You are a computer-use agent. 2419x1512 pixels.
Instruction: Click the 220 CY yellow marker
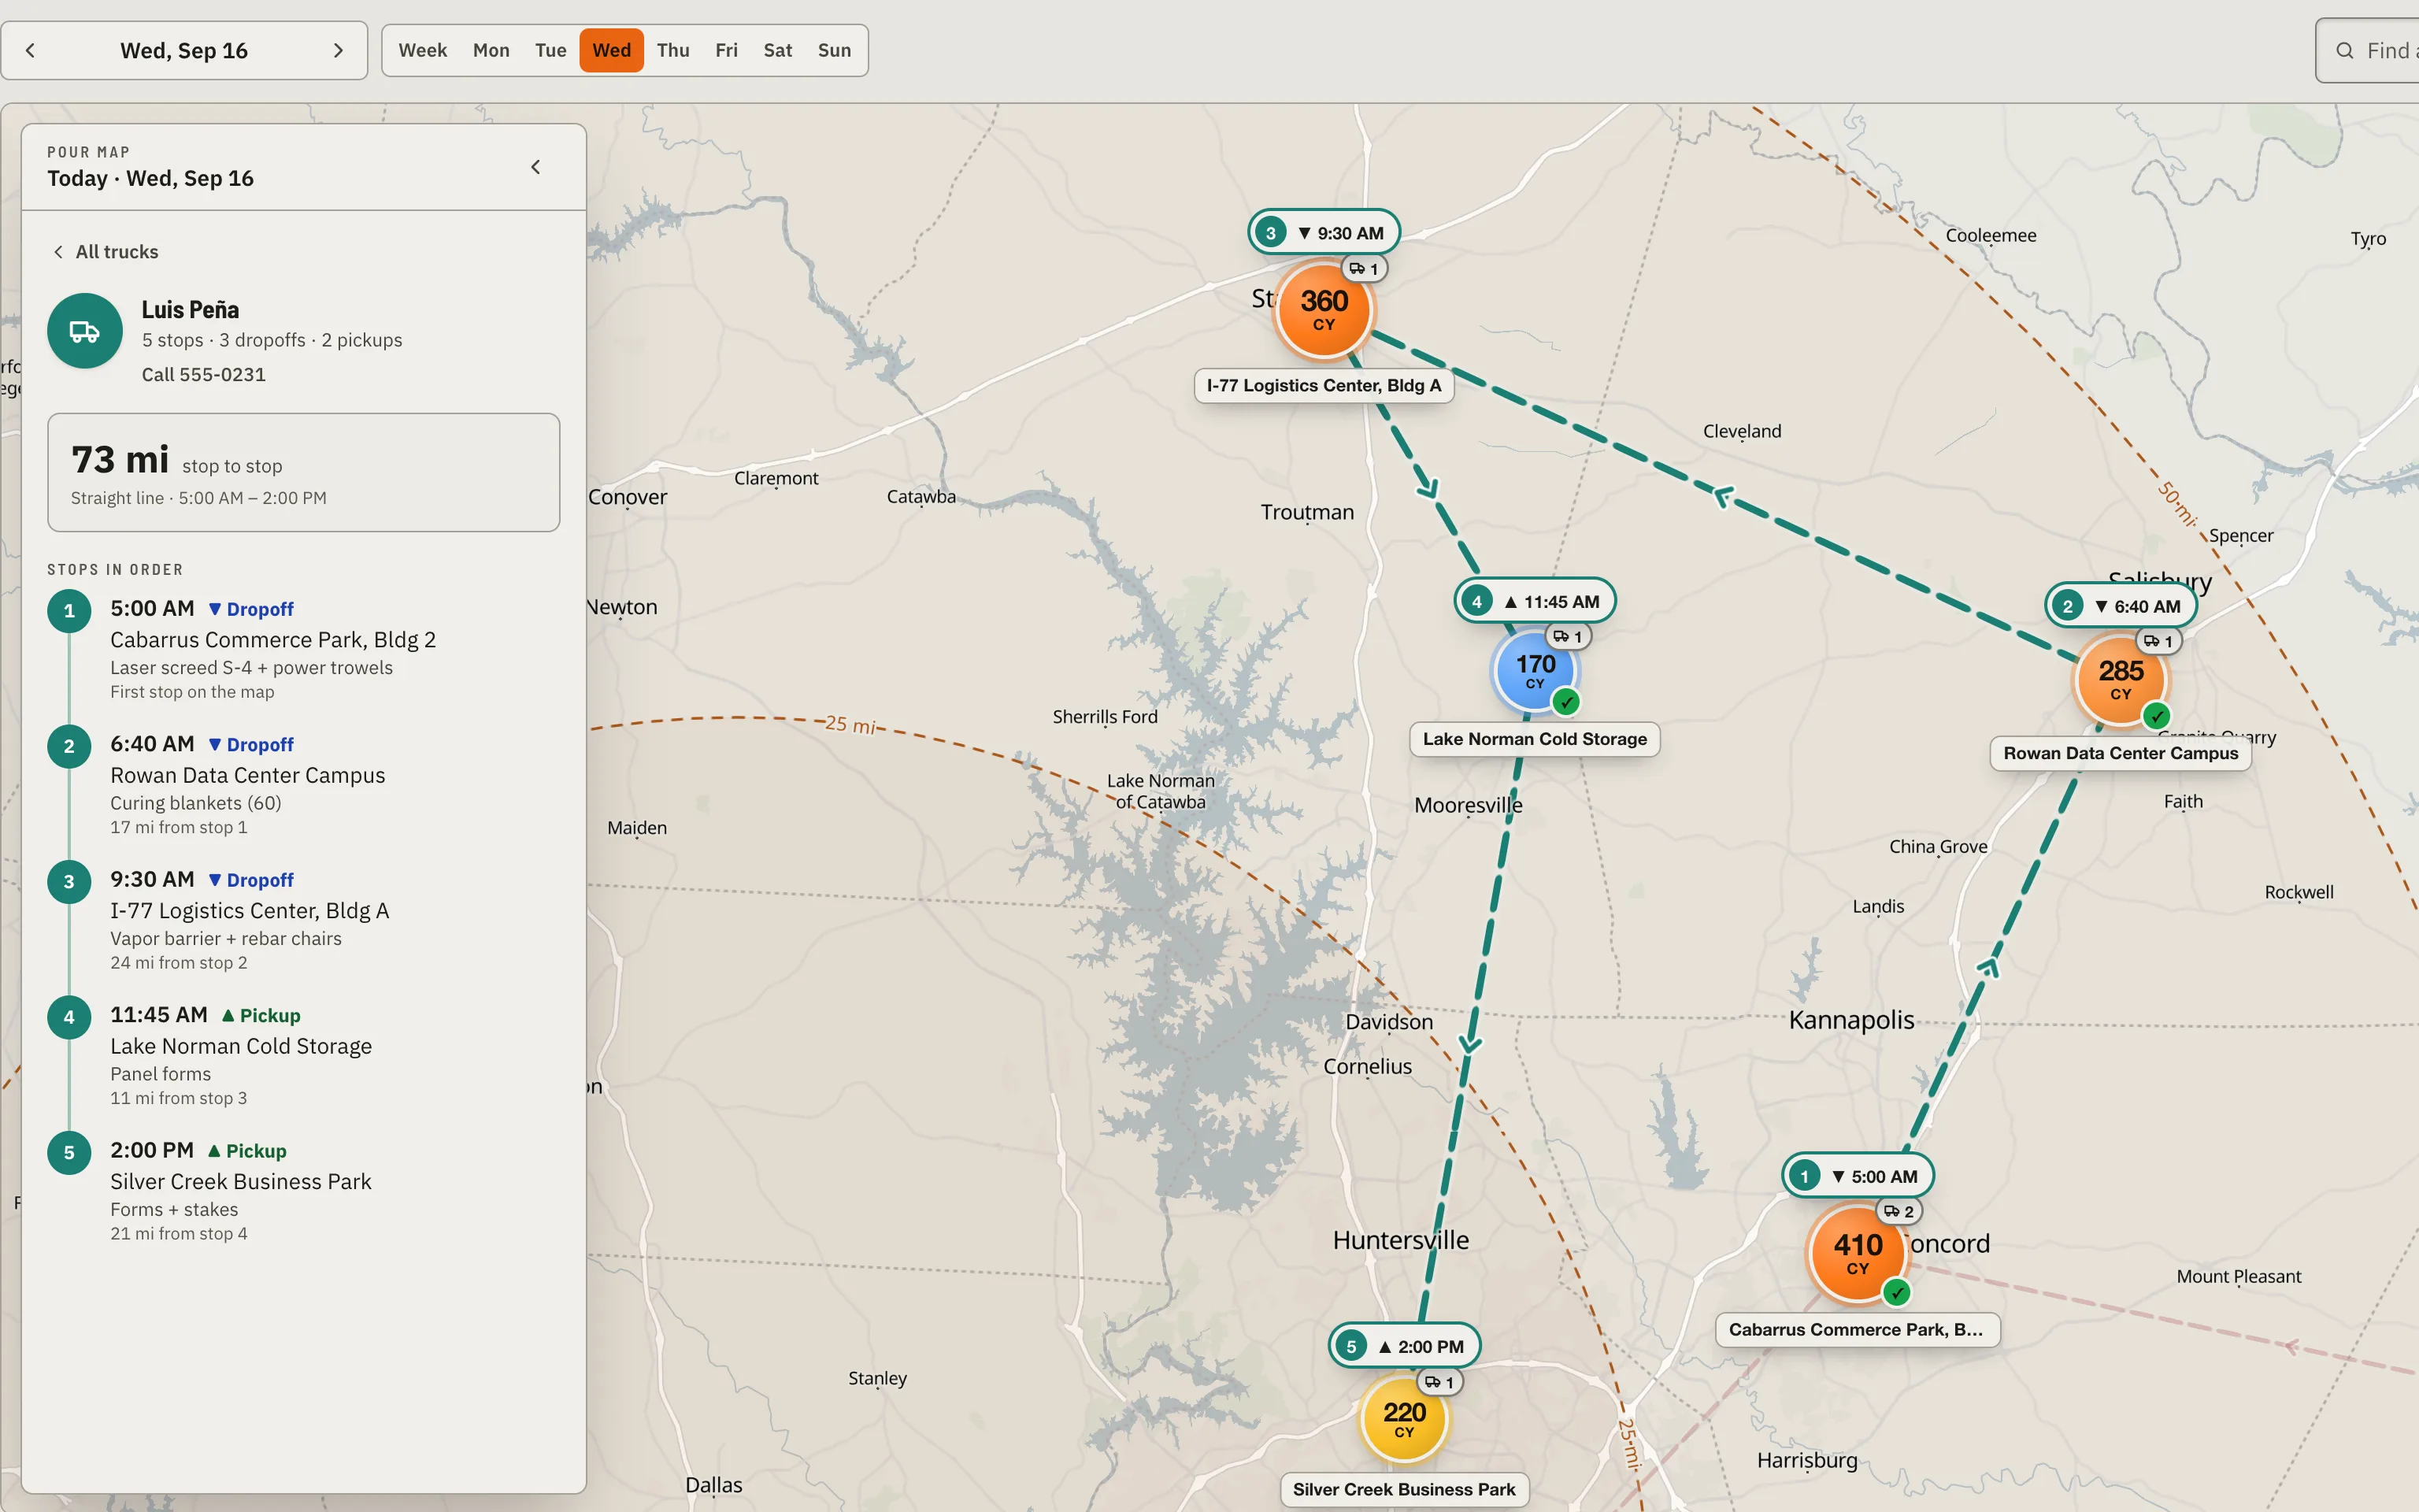[1405, 1419]
